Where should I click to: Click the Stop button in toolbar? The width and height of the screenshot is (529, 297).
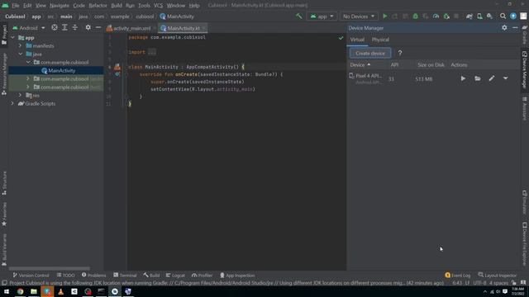tap(456, 16)
